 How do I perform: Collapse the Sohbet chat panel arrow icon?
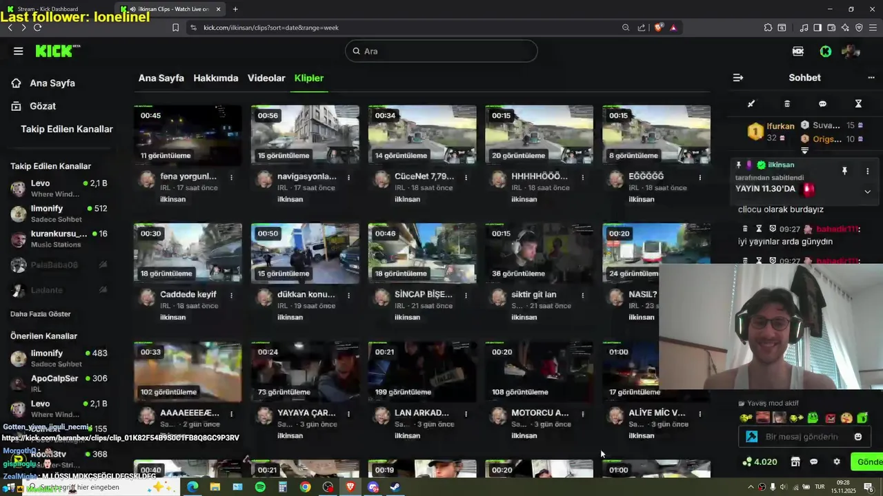tap(738, 78)
